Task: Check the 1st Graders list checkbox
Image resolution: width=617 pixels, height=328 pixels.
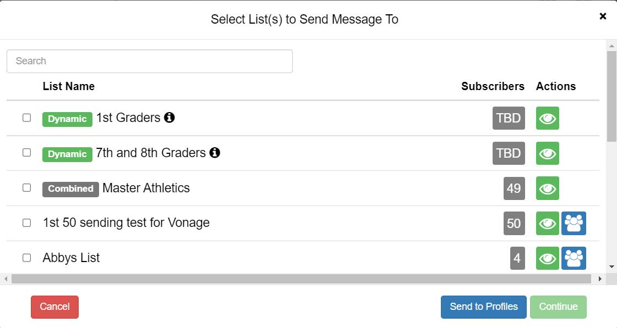Action: (27, 118)
